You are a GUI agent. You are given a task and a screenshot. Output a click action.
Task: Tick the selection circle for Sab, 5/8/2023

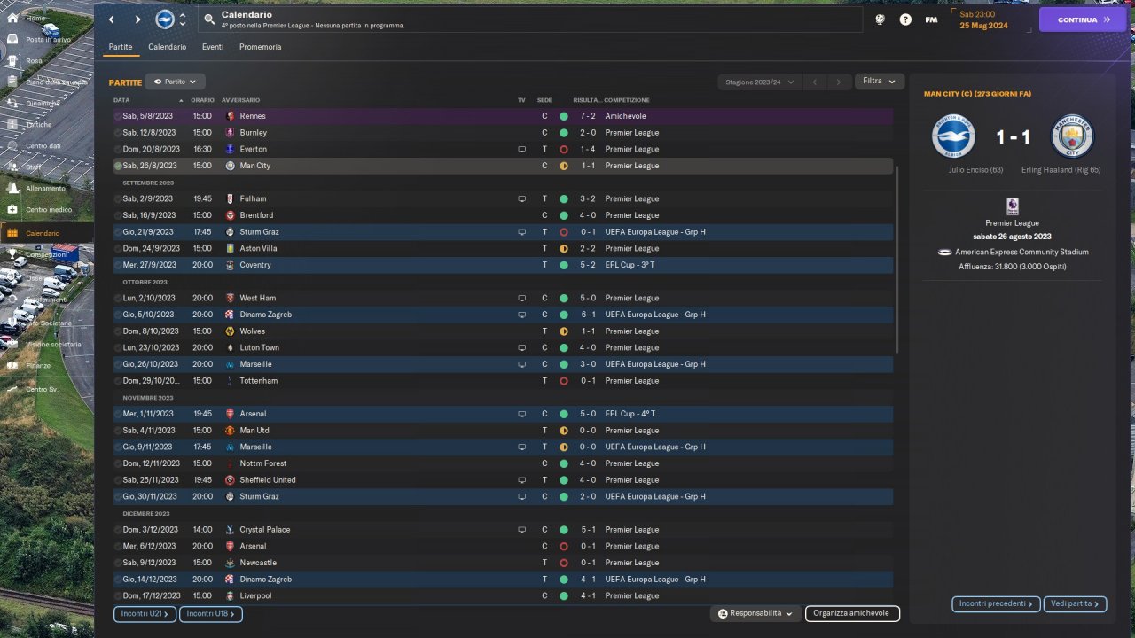point(118,116)
